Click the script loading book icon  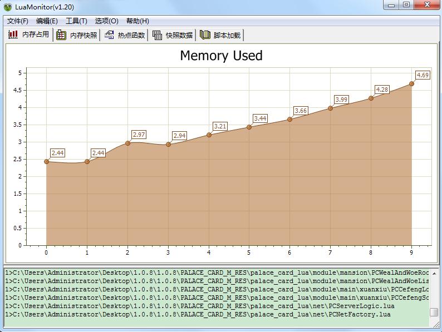205,34
